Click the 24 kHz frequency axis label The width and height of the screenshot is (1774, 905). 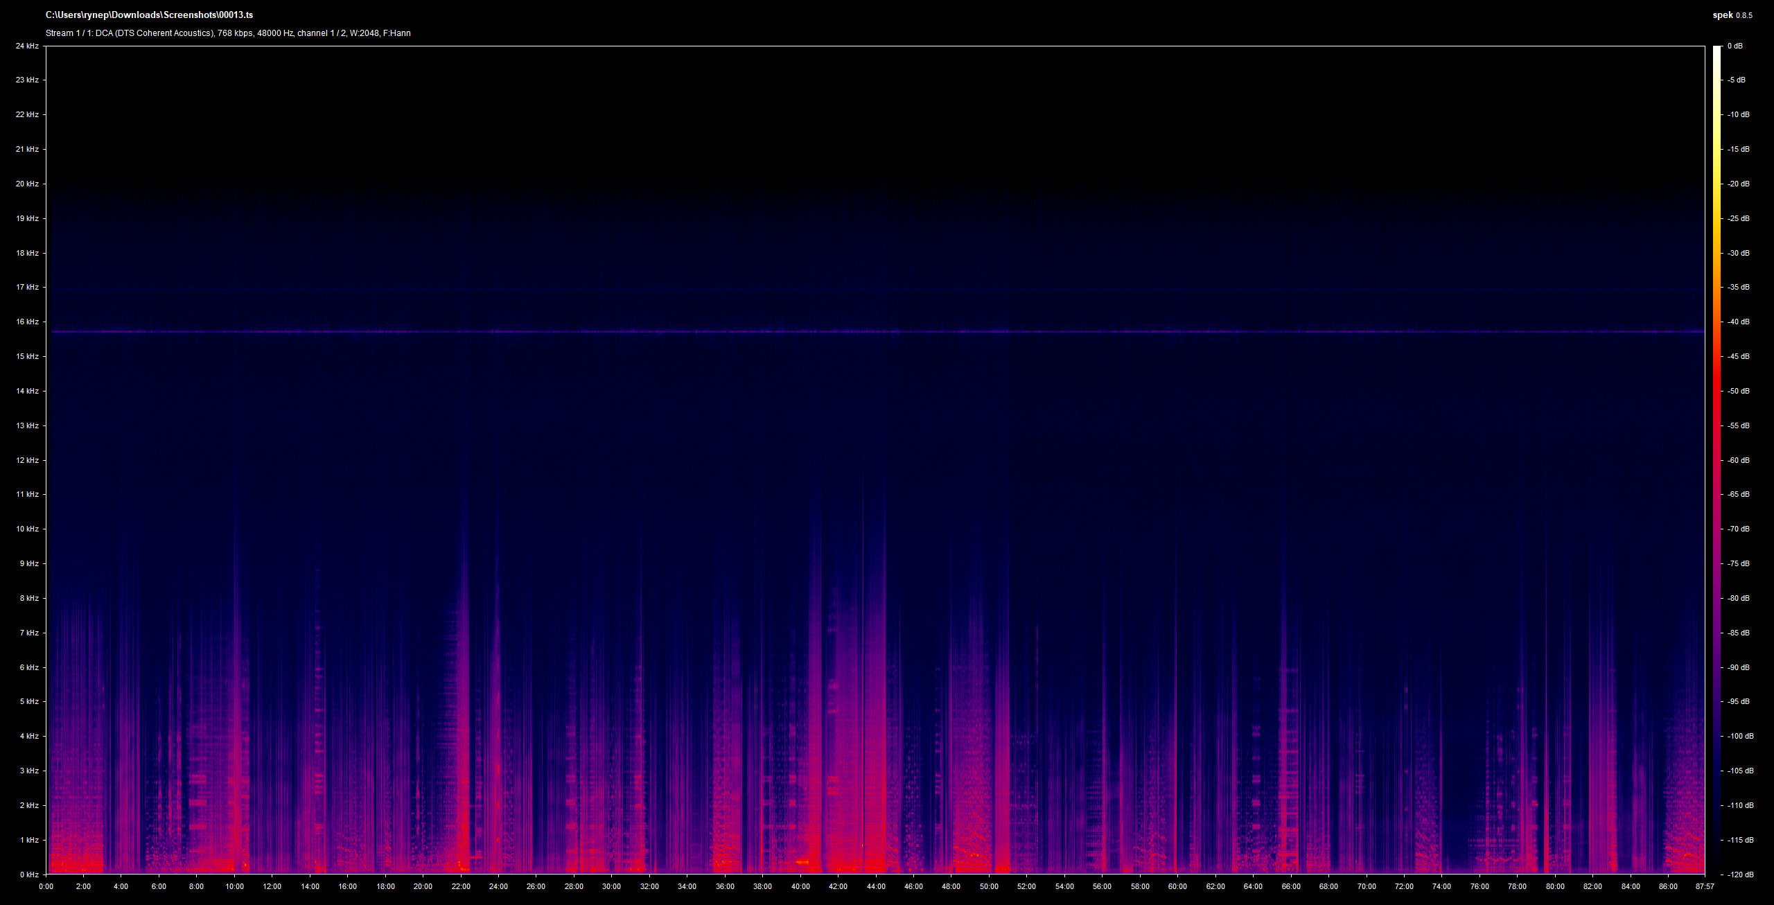point(27,46)
